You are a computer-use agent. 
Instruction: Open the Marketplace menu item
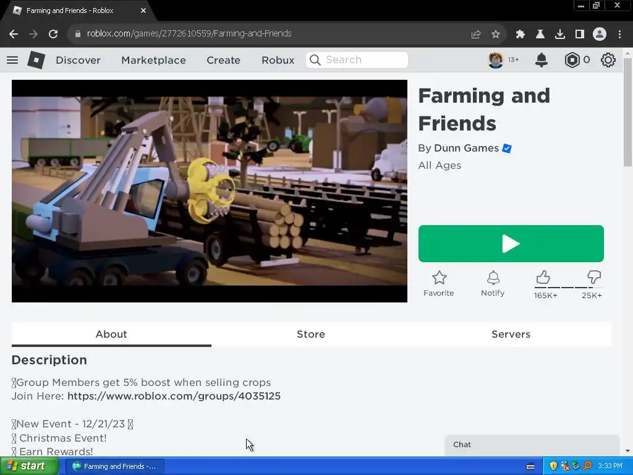(x=153, y=60)
